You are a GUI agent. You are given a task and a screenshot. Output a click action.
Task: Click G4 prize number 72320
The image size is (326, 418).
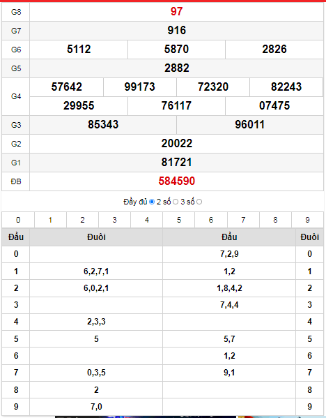click(x=213, y=87)
